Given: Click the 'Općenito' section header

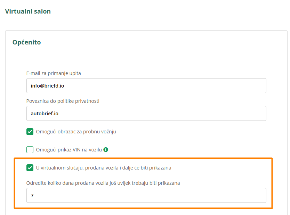Looking at the screenshot, I should (27, 42).
